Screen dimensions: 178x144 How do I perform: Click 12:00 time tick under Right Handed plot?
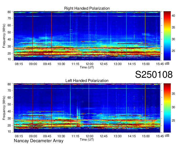point(90,64)
